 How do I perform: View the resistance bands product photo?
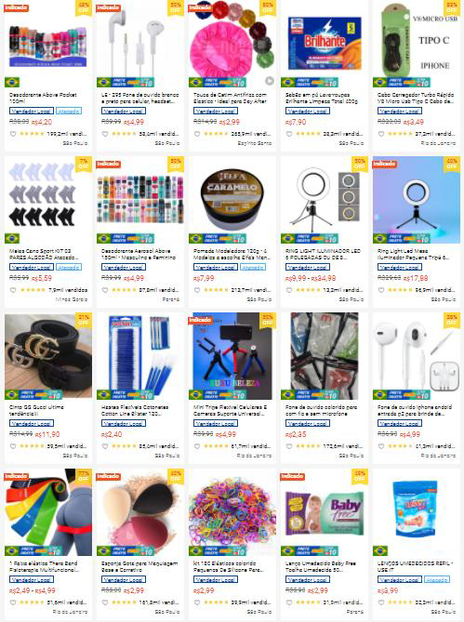tap(48, 512)
